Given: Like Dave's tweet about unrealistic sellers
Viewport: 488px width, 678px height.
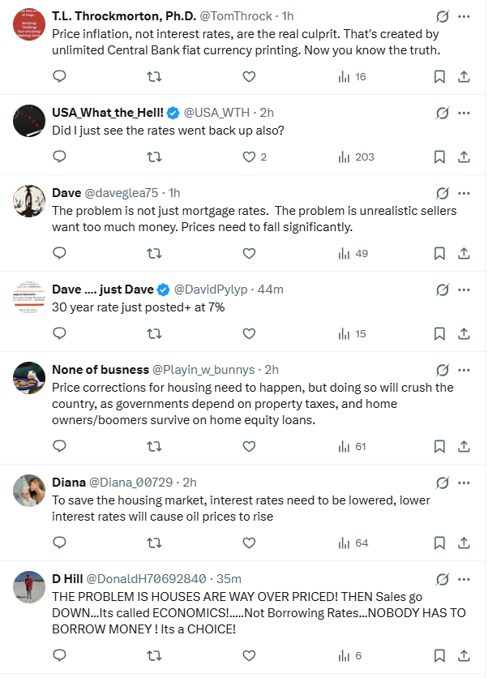Looking at the screenshot, I should [249, 253].
